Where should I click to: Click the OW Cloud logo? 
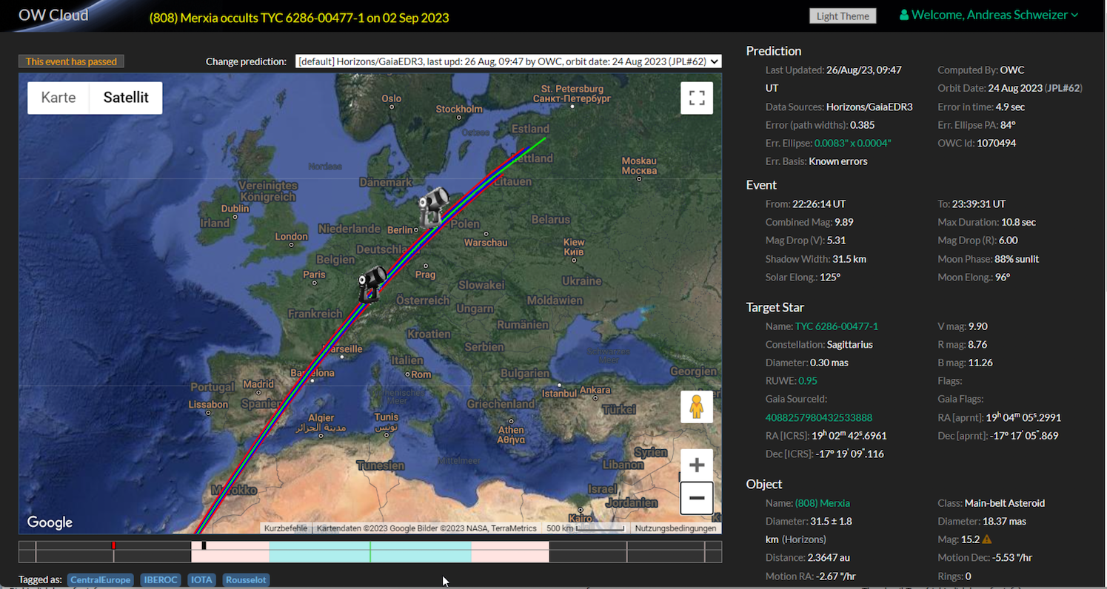[53, 15]
